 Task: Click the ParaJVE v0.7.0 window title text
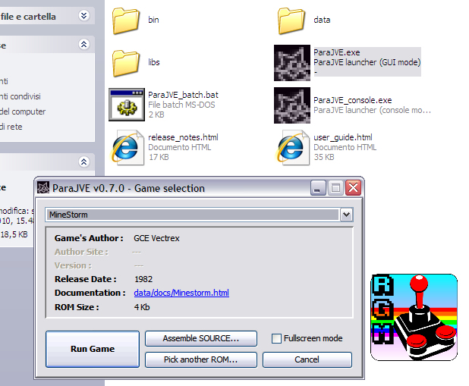[x=128, y=188]
